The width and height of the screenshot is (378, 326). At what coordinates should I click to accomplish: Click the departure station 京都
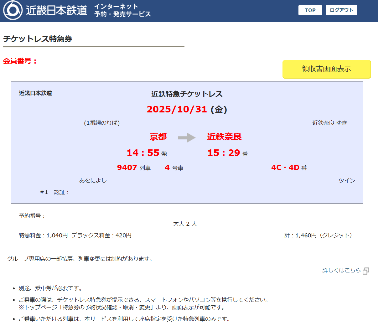pyautogui.click(x=158, y=137)
